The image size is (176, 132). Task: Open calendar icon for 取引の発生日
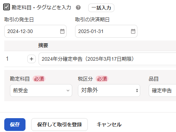coord(62,31)
